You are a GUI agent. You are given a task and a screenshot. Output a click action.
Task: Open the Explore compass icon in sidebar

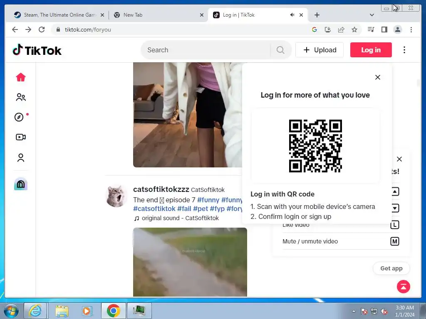(x=19, y=117)
